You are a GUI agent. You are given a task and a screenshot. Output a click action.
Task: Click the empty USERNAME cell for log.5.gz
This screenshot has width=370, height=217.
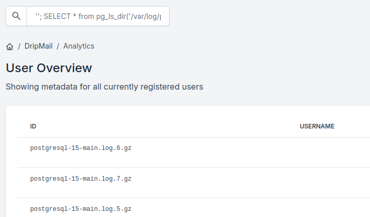317,210
